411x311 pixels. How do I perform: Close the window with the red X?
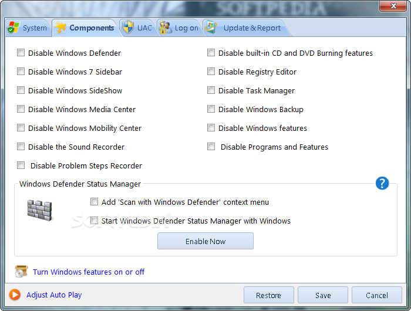click(x=393, y=6)
